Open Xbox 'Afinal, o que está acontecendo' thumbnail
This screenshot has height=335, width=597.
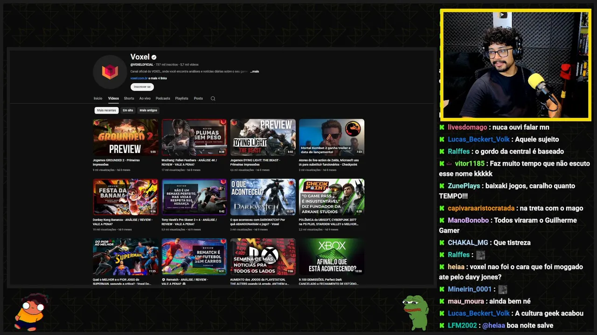coord(332,256)
